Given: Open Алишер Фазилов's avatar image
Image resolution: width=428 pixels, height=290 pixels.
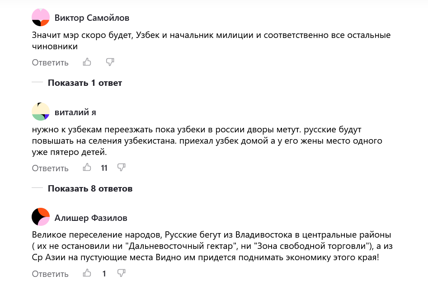Looking at the screenshot, I should (x=40, y=217).
